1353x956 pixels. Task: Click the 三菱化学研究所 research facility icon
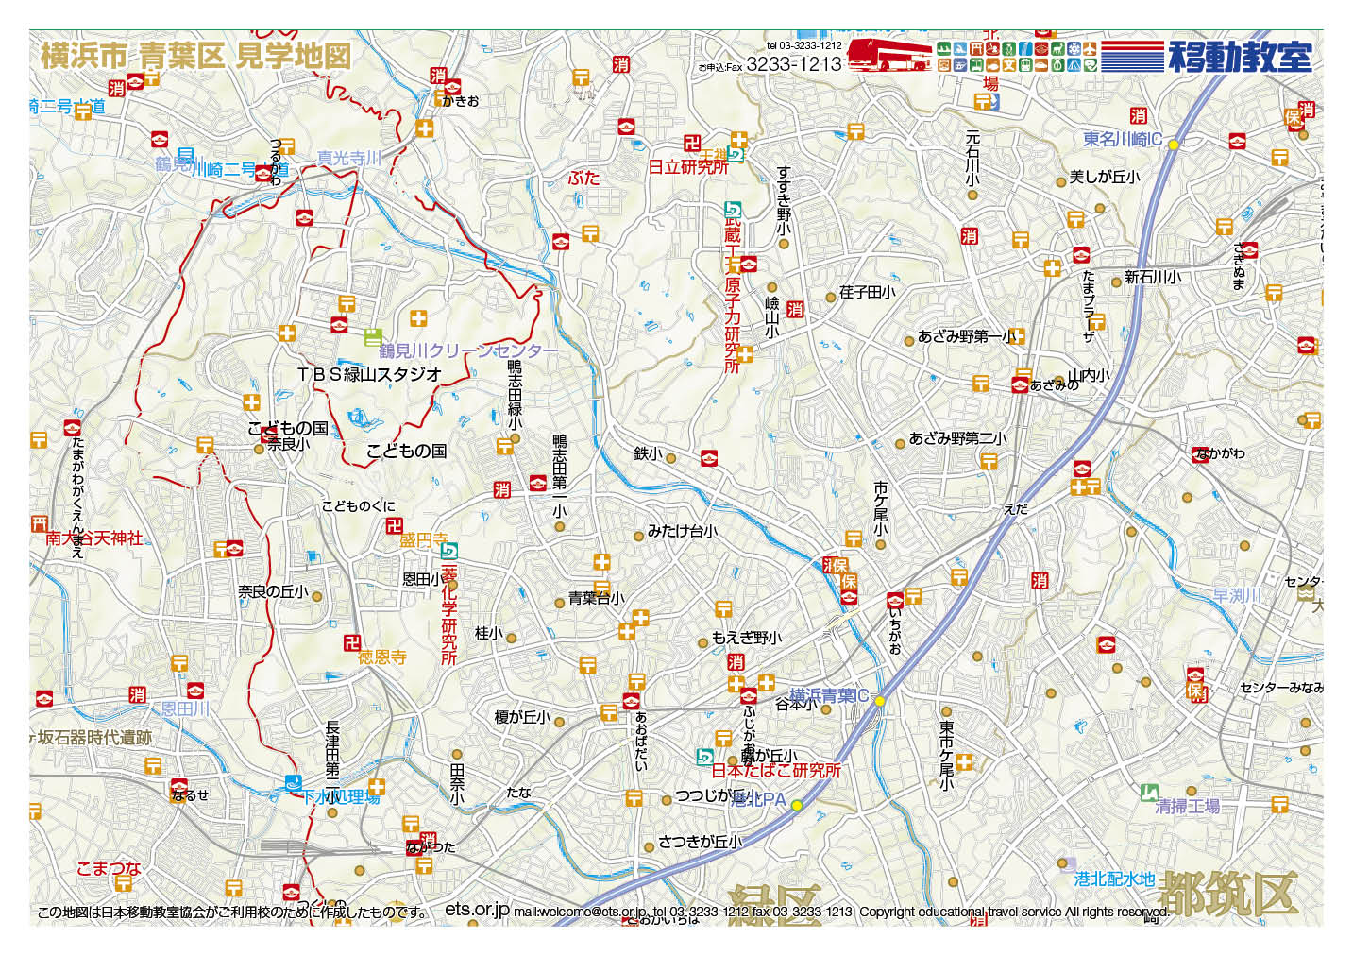[448, 551]
